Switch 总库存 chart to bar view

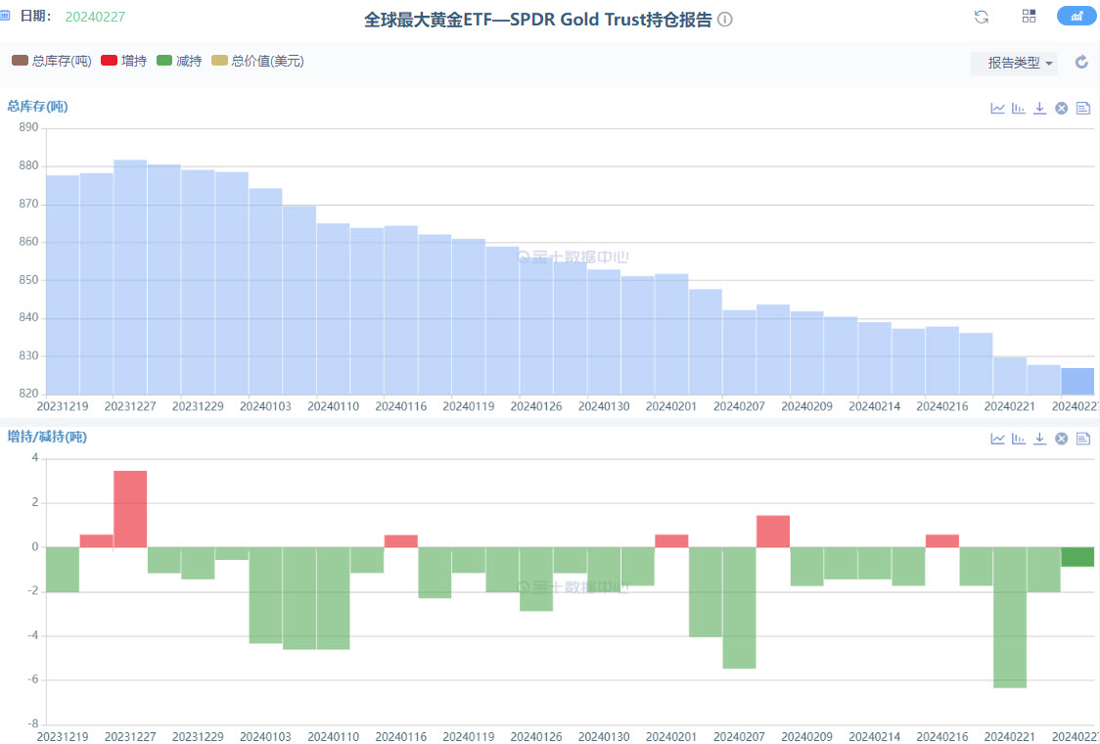(x=1018, y=108)
